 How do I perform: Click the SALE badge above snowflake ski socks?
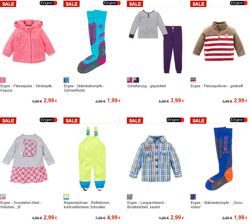(x=71, y=4)
